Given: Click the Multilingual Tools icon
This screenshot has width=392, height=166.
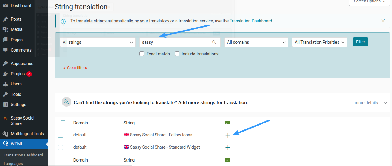Looking at the screenshot, I should (5, 134).
